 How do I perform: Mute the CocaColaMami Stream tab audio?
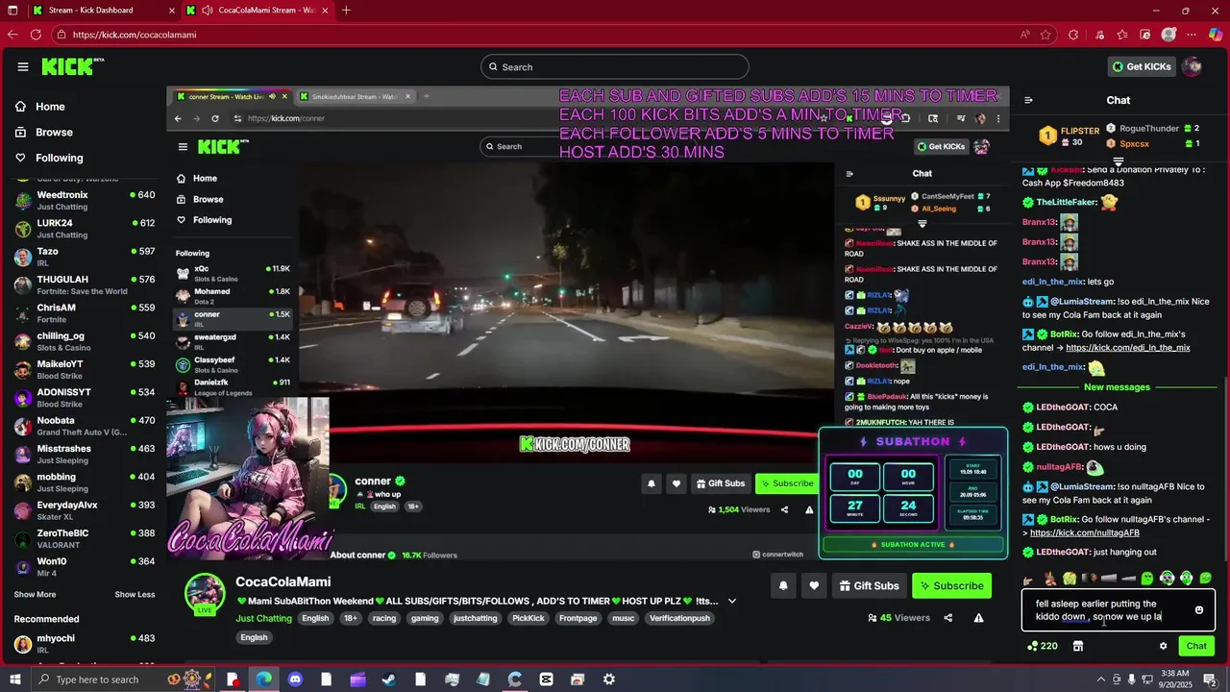209,11
